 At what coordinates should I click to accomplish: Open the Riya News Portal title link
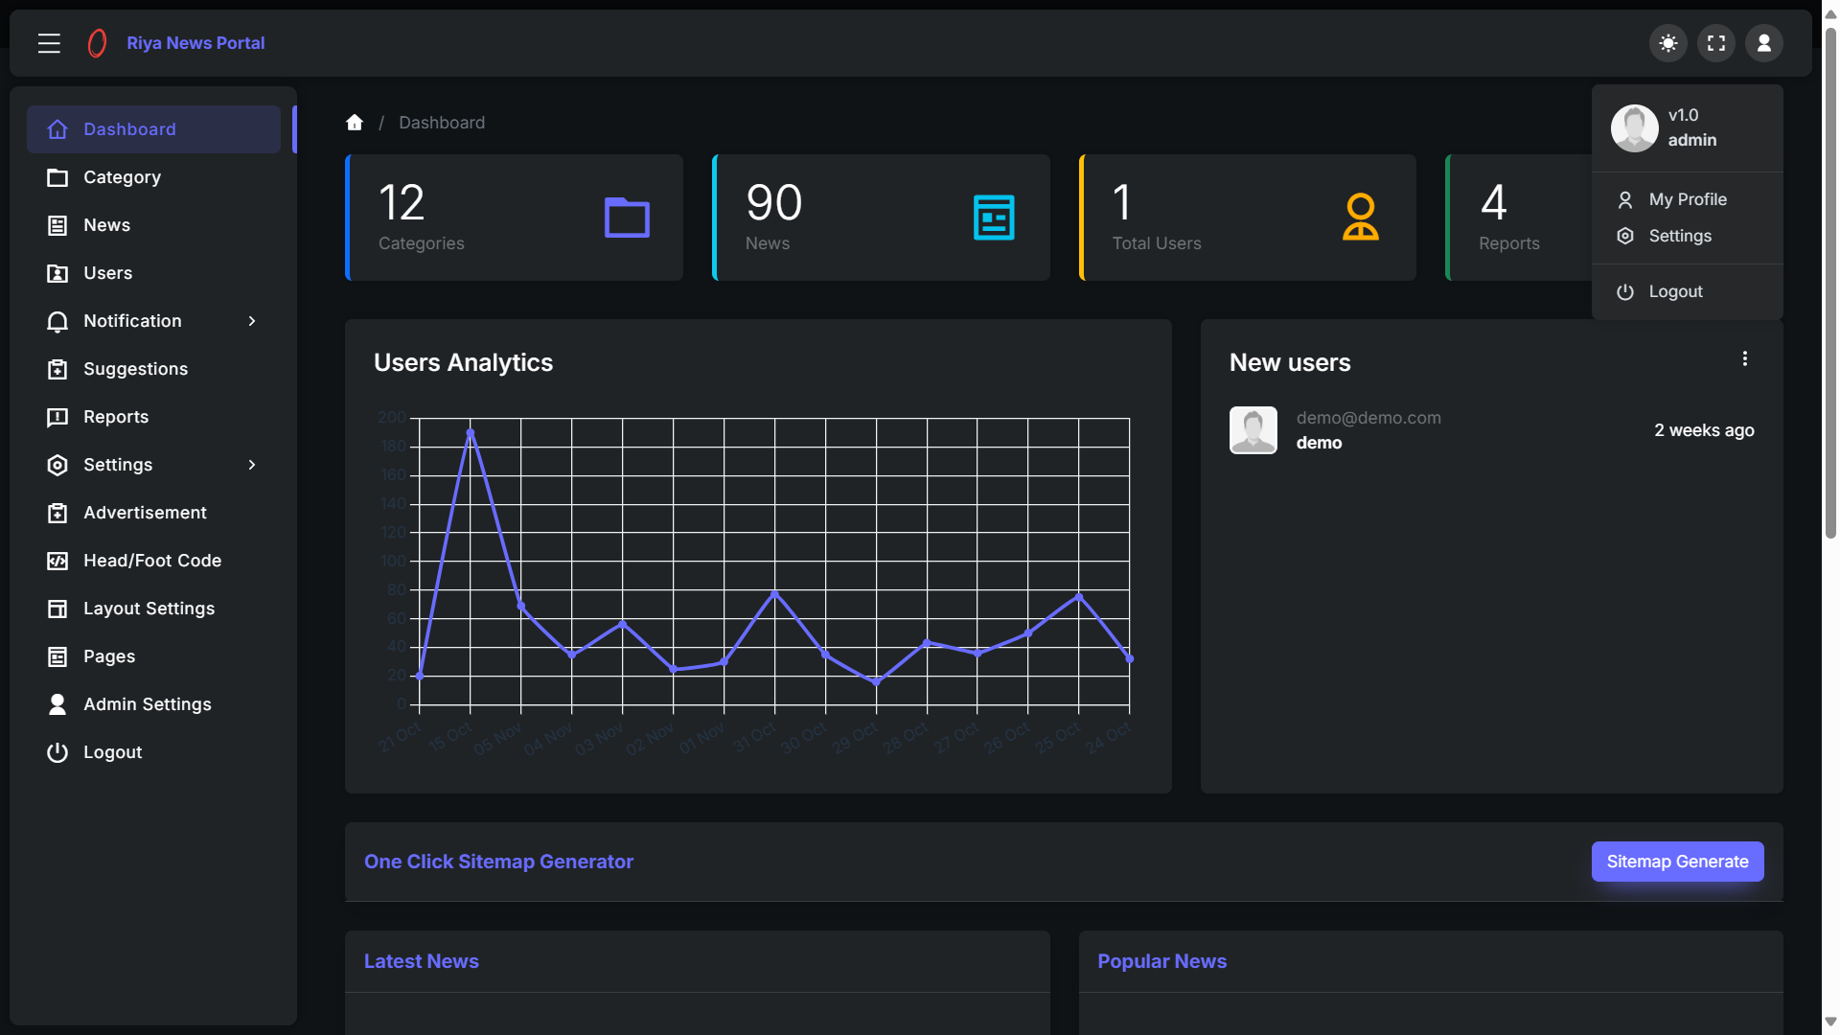click(195, 43)
